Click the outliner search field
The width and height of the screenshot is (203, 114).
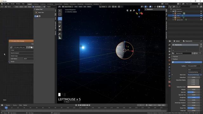coord(184,7)
